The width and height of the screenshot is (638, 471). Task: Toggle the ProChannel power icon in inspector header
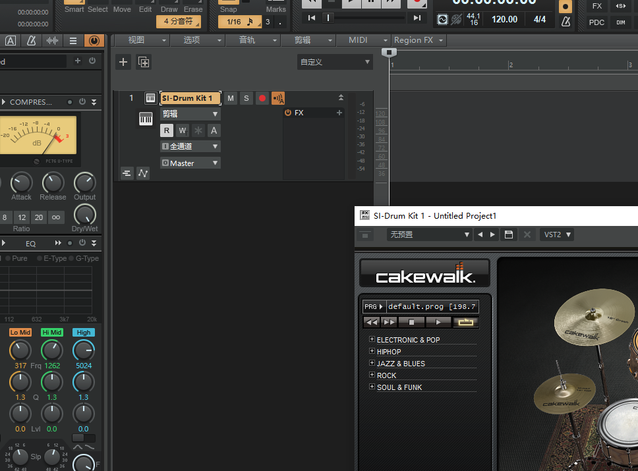coord(94,40)
